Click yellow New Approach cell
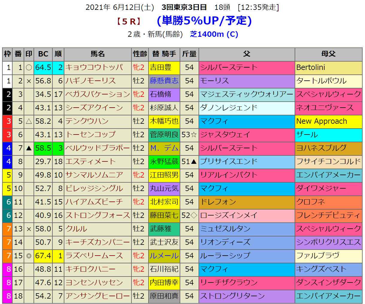Image resolution: width=365 pixels, height=304 pixels. pos(328,121)
